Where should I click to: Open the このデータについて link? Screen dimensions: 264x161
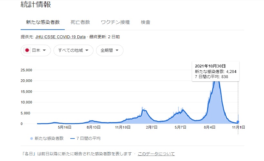156,154
